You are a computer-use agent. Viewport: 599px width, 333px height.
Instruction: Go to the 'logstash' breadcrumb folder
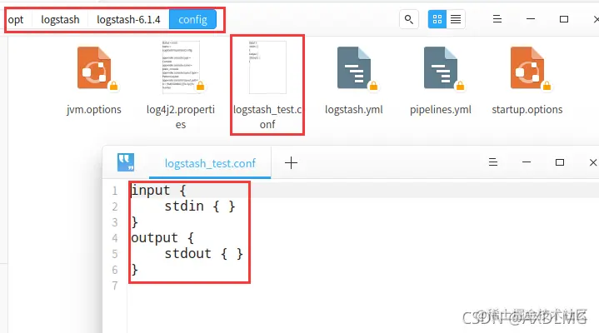60,19
